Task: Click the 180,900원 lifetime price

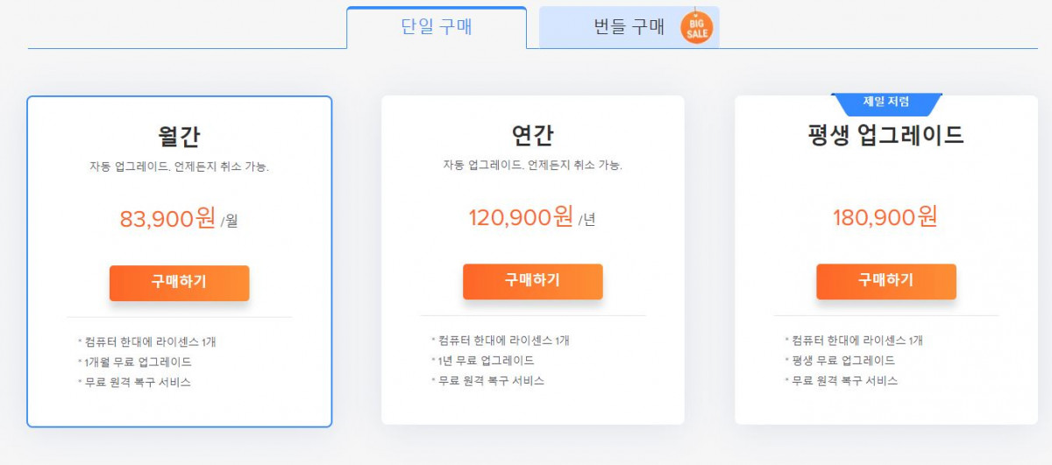Action: pyautogui.click(x=885, y=217)
